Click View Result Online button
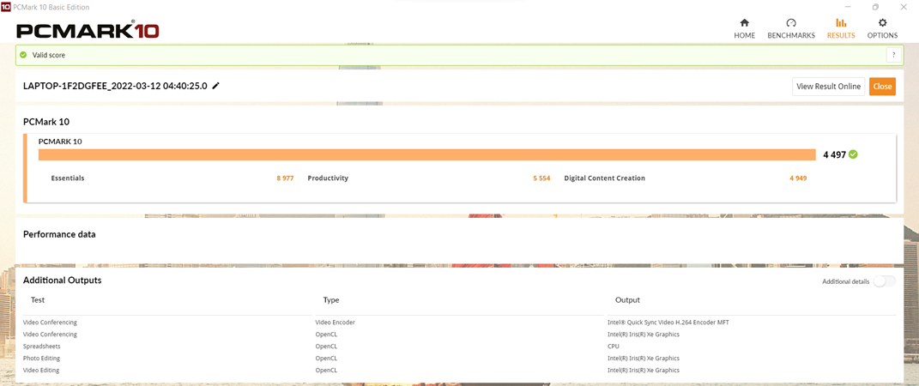This screenshot has width=919, height=386. point(828,86)
